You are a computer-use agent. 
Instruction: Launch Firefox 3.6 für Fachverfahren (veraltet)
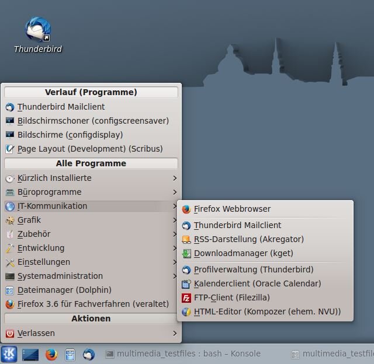91,304
